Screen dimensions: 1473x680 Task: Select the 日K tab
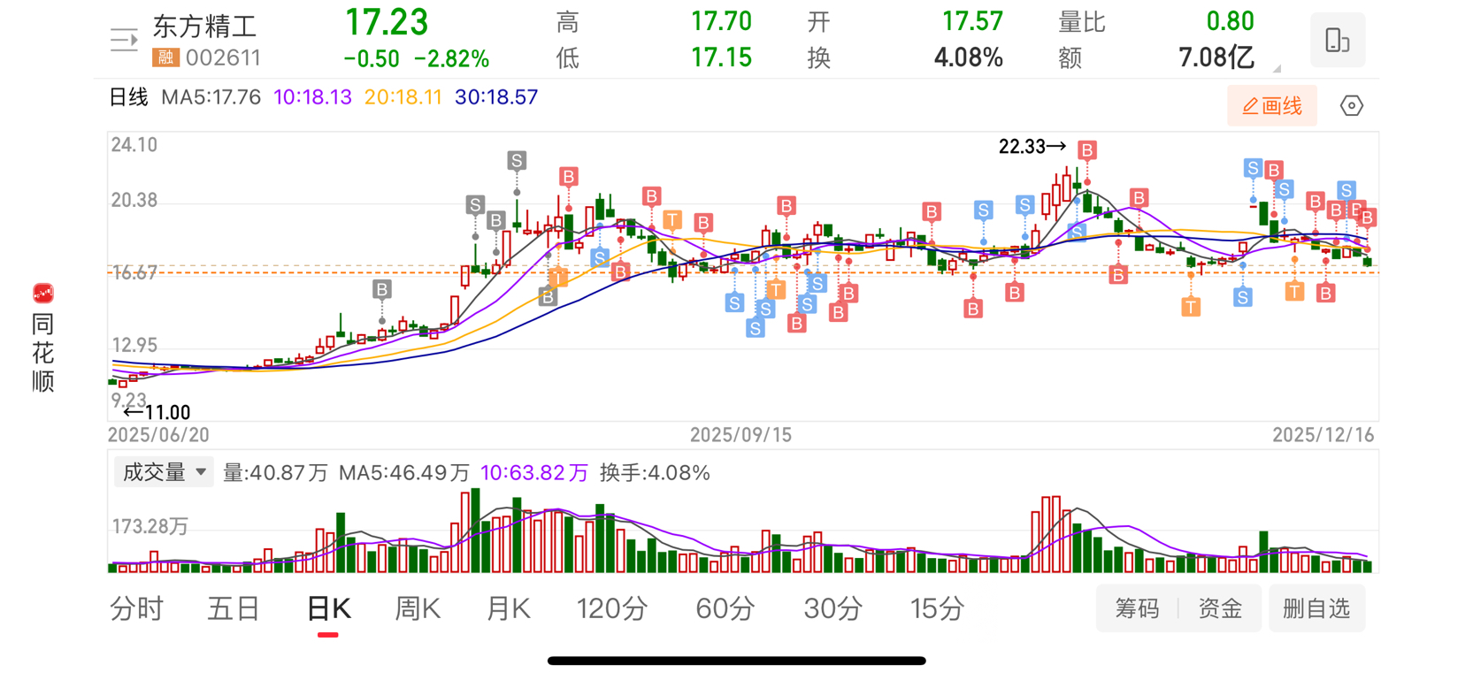[x=328, y=608]
